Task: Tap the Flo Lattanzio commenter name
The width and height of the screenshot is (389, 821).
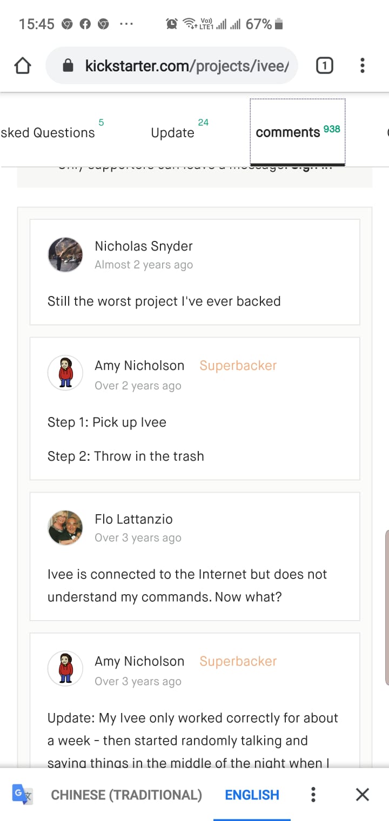Action: [x=133, y=519]
